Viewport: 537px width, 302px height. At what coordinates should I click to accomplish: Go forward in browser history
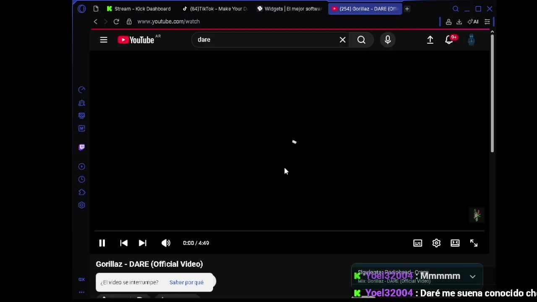coord(105,21)
